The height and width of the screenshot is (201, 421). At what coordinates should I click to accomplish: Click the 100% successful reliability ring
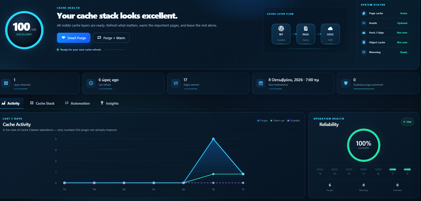pos(364,145)
